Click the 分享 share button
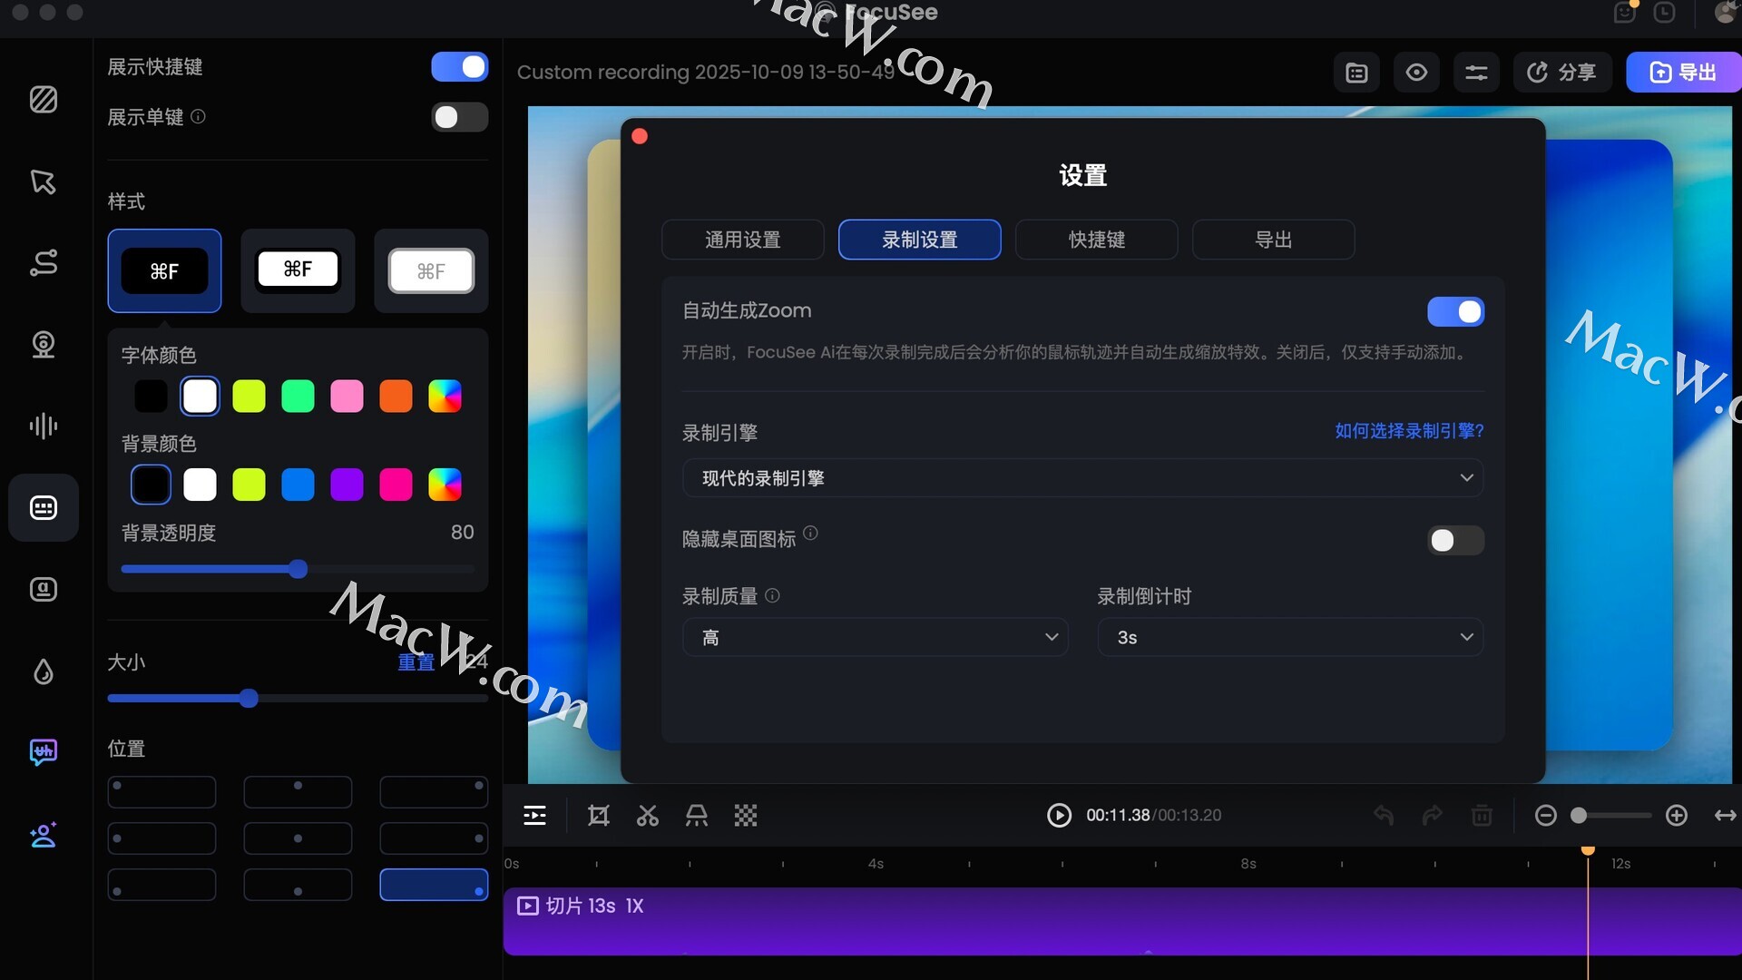The width and height of the screenshot is (1742, 980). pos(1561,73)
